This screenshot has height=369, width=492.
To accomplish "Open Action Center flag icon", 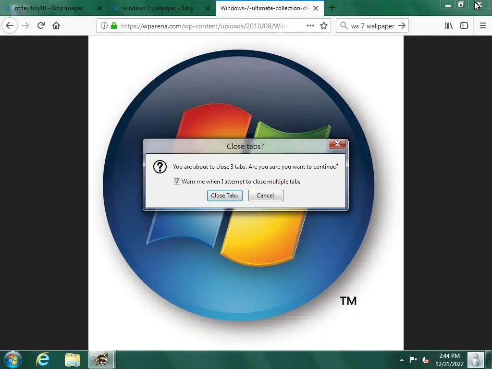I will pyautogui.click(x=414, y=359).
